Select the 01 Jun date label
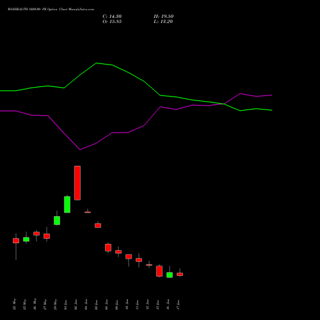The image size is (320, 320). (x=65, y=305)
